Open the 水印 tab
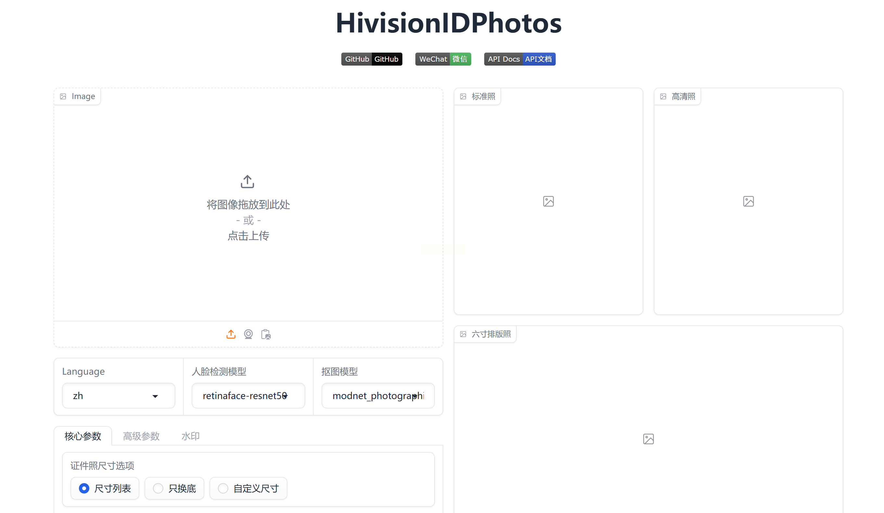The height and width of the screenshot is (513, 884). click(x=190, y=436)
